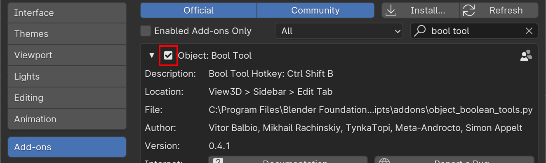Switch to Viewport preferences
Viewport: 546px width, 163px height.
(67, 55)
